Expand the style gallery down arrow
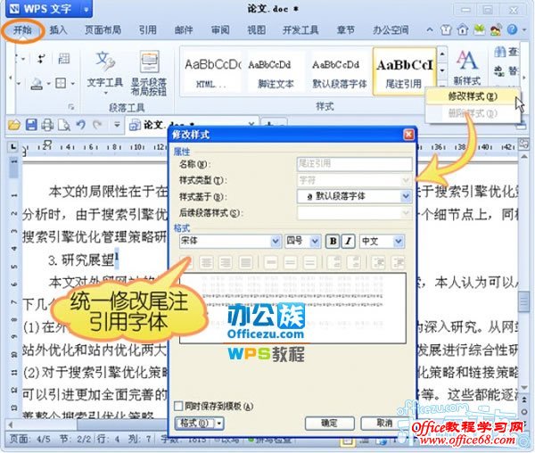This screenshot has height=453, width=535. pyautogui.click(x=442, y=70)
